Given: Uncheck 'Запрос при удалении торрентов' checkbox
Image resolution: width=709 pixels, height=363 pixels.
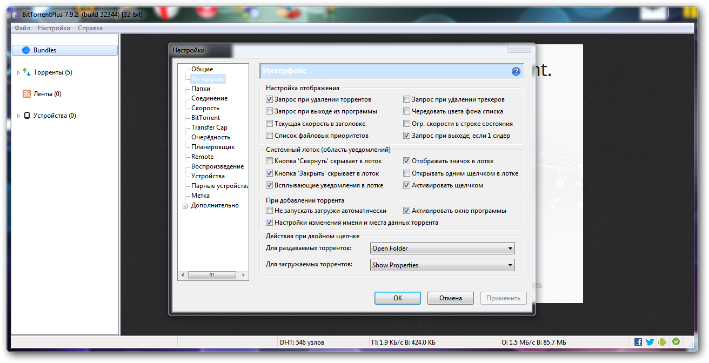Looking at the screenshot, I should pyautogui.click(x=270, y=99).
